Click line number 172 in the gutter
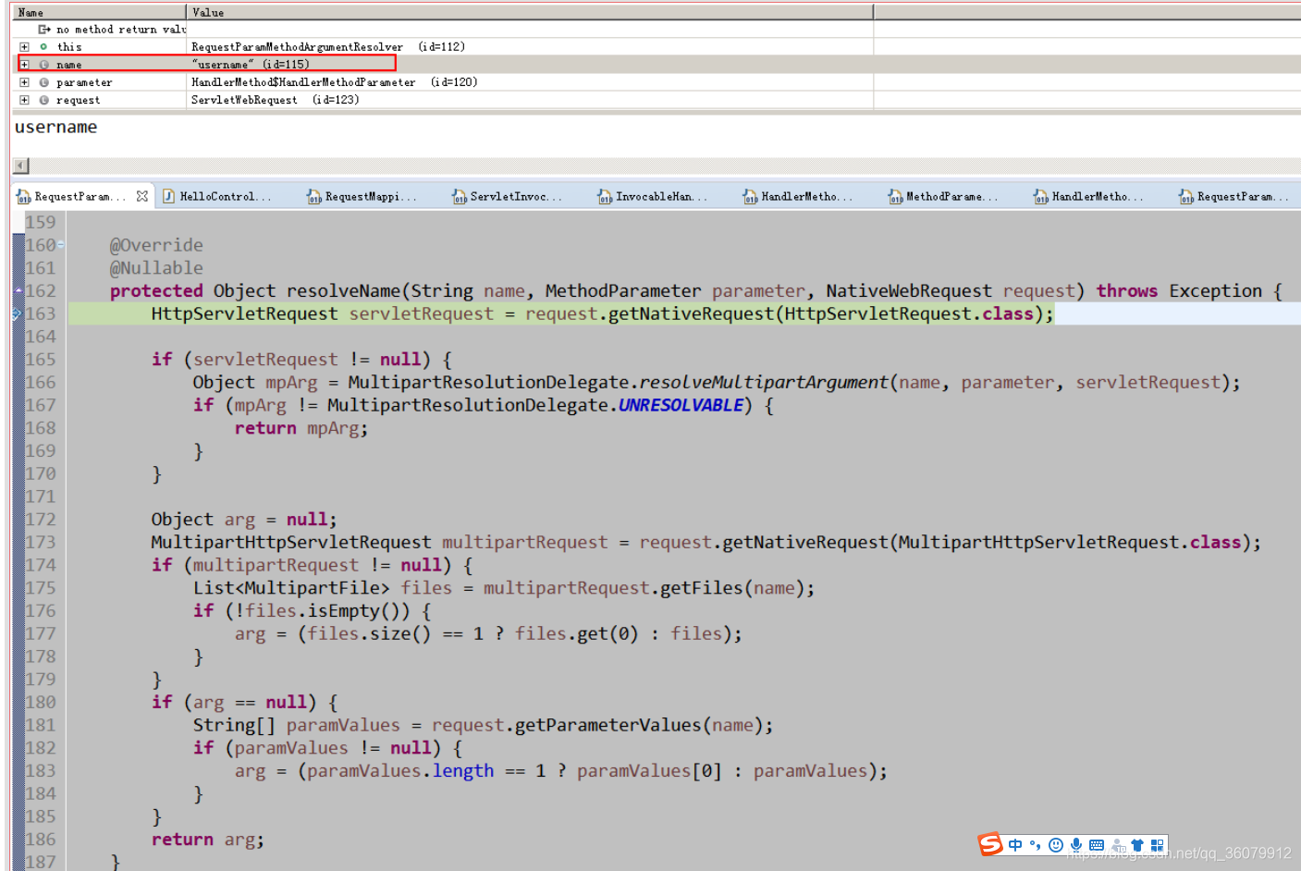The width and height of the screenshot is (1301, 871). pyautogui.click(x=41, y=520)
